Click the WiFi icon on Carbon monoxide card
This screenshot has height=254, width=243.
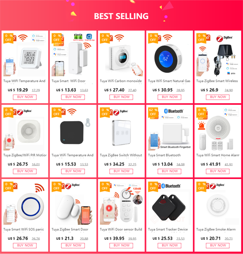[x=120, y=38]
